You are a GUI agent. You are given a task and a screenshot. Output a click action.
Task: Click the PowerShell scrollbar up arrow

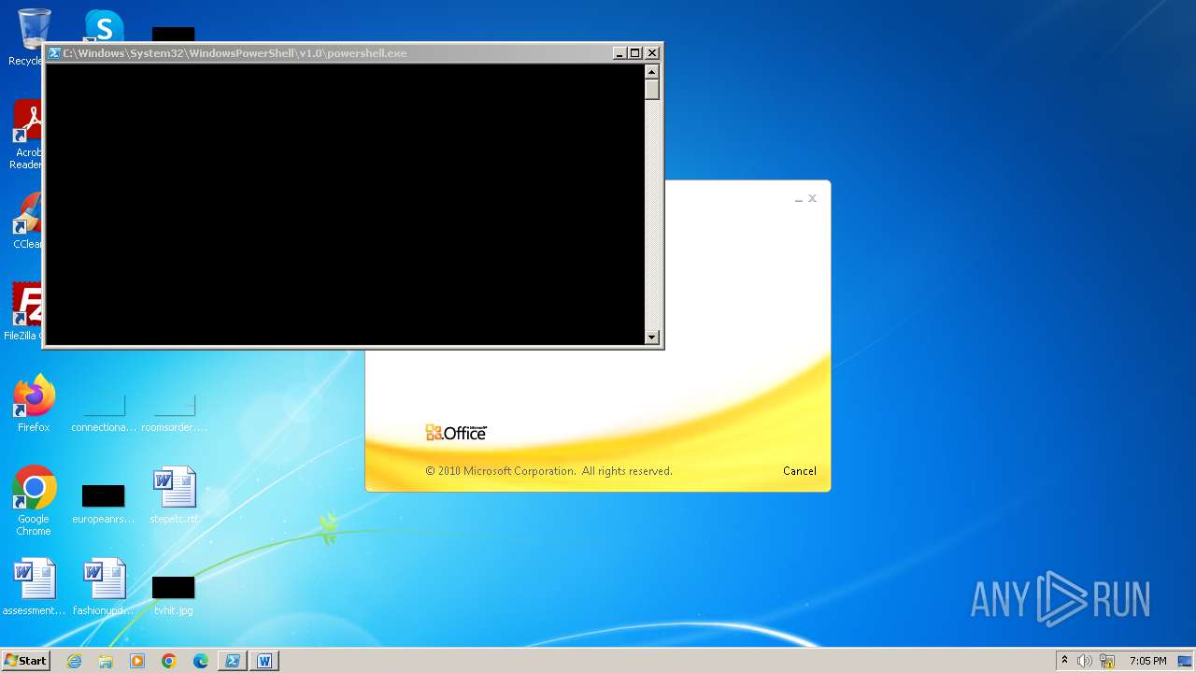[x=652, y=72]
